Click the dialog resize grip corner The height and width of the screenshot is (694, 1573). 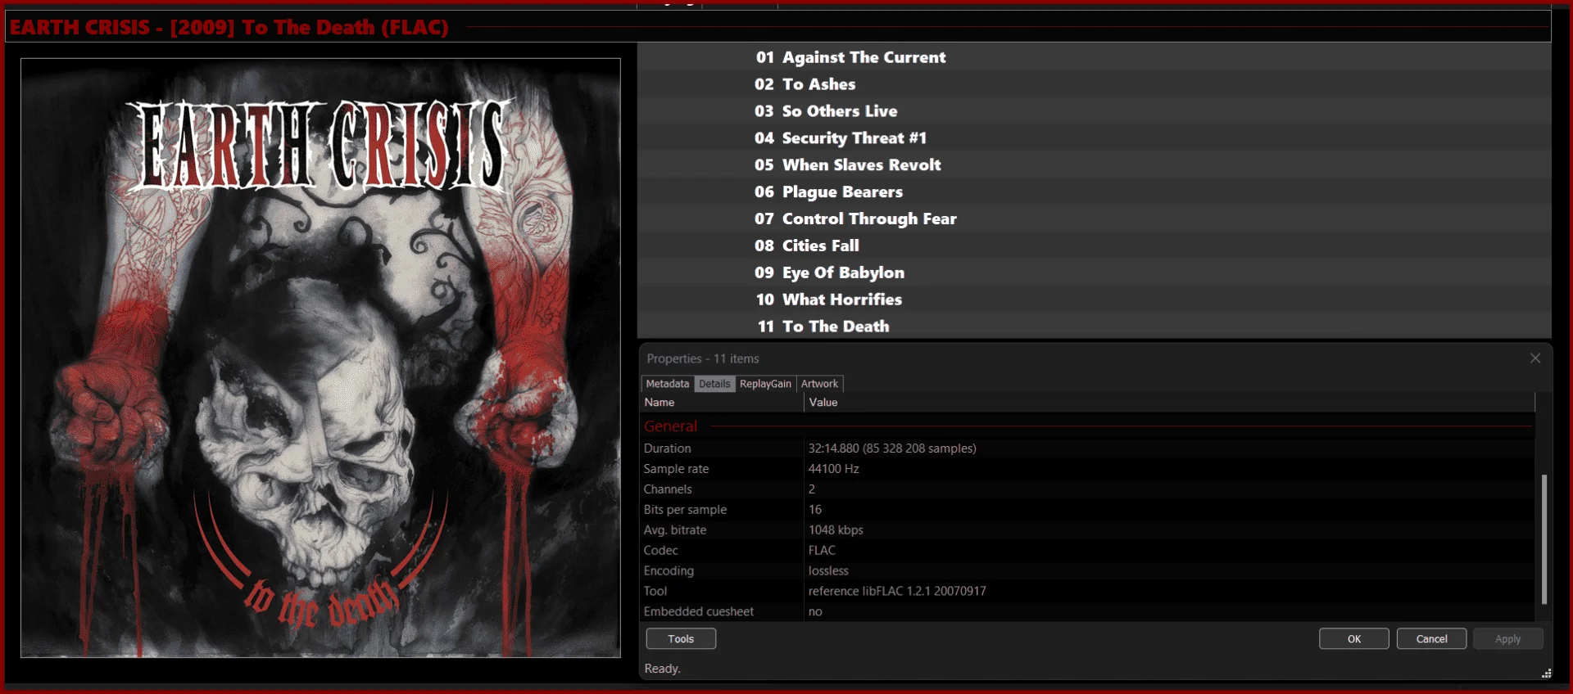tap(1546, 674)
